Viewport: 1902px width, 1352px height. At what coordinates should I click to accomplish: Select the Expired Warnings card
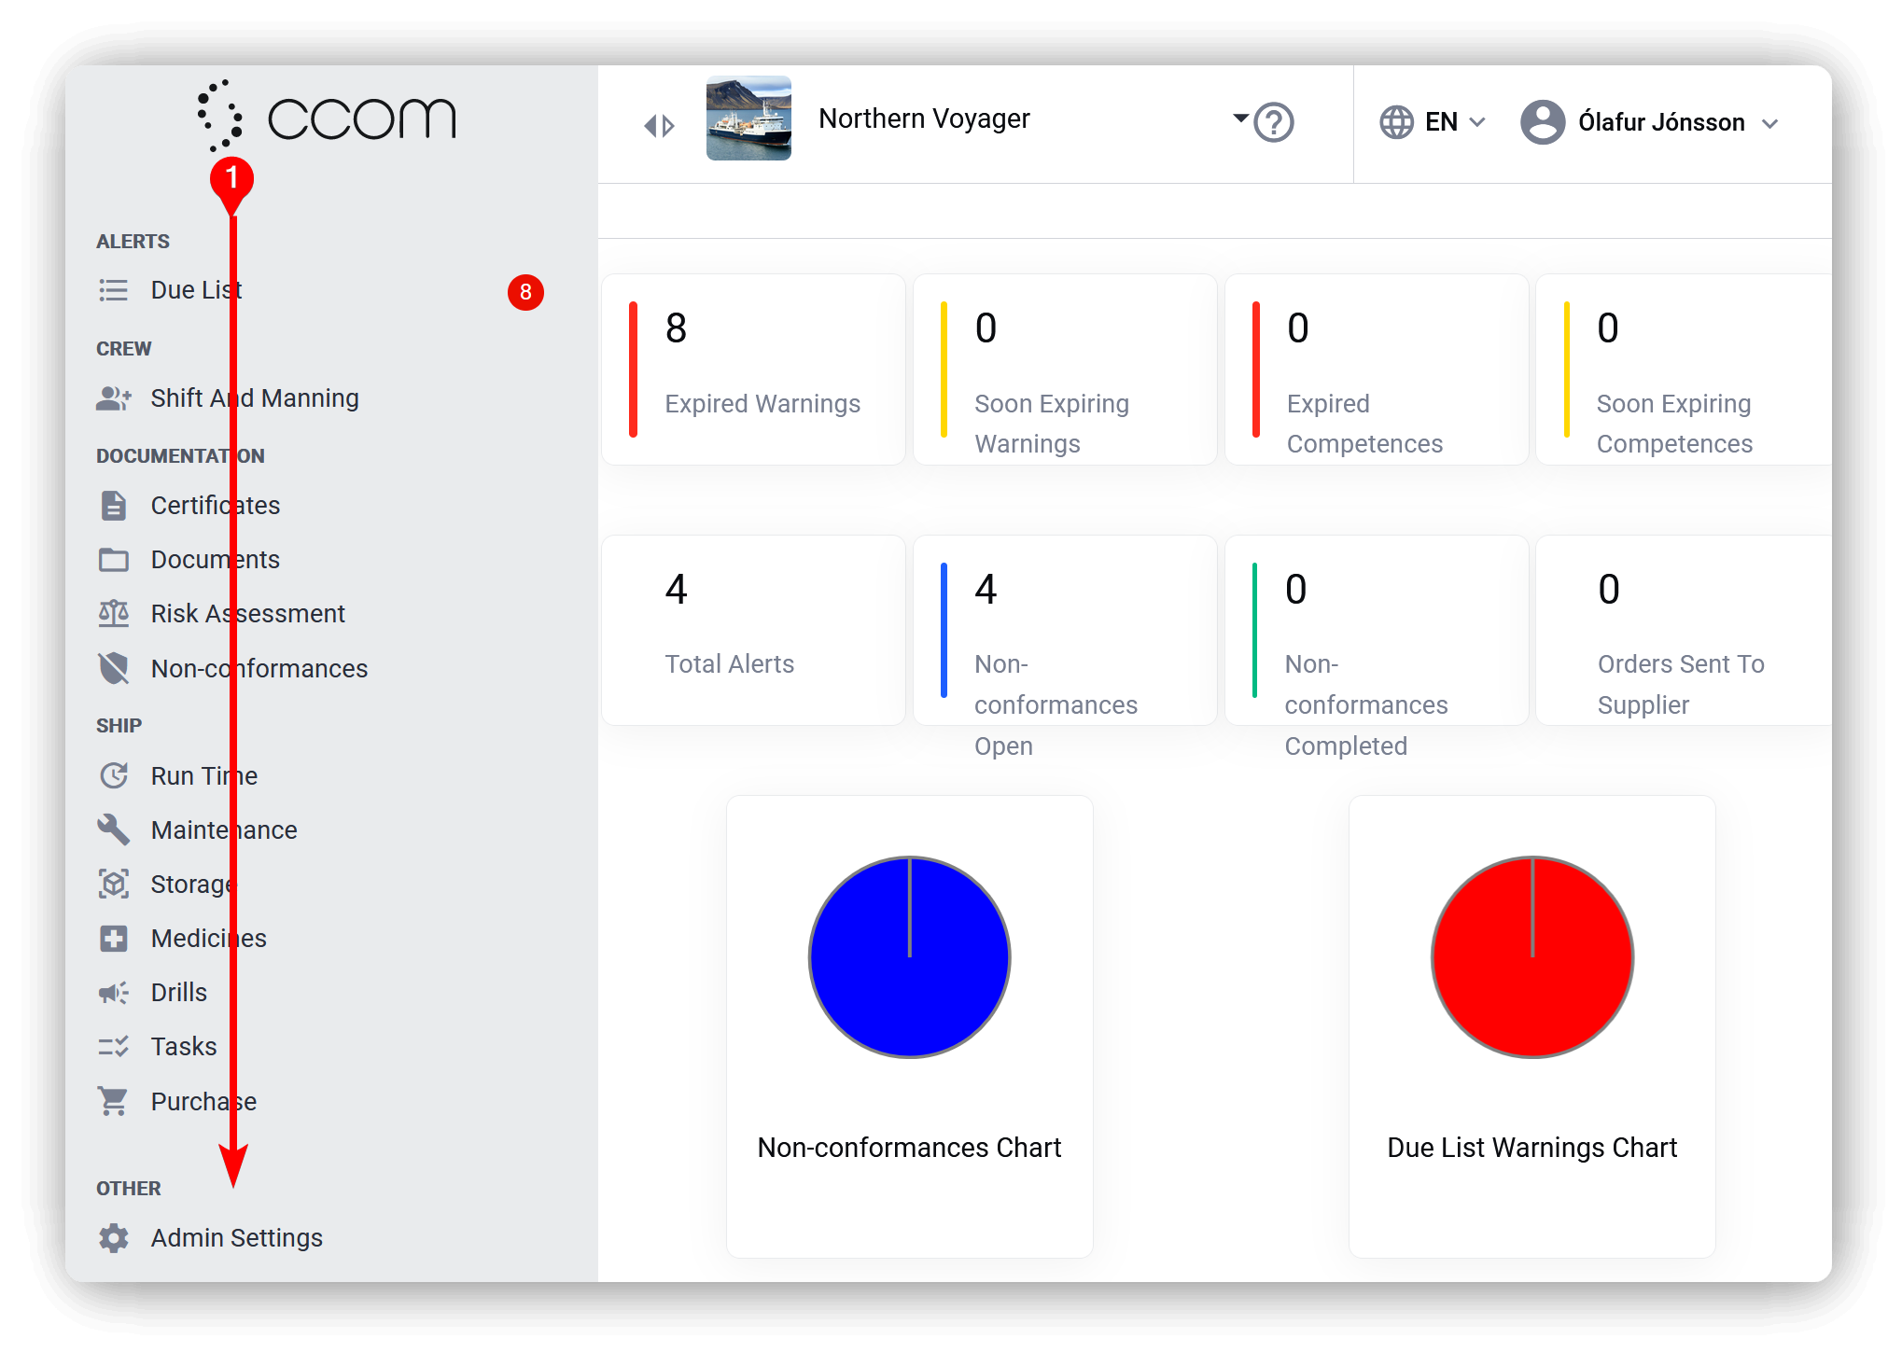753,369
